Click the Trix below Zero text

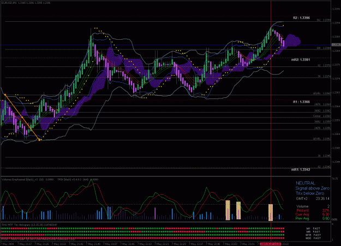click(310, 193)
